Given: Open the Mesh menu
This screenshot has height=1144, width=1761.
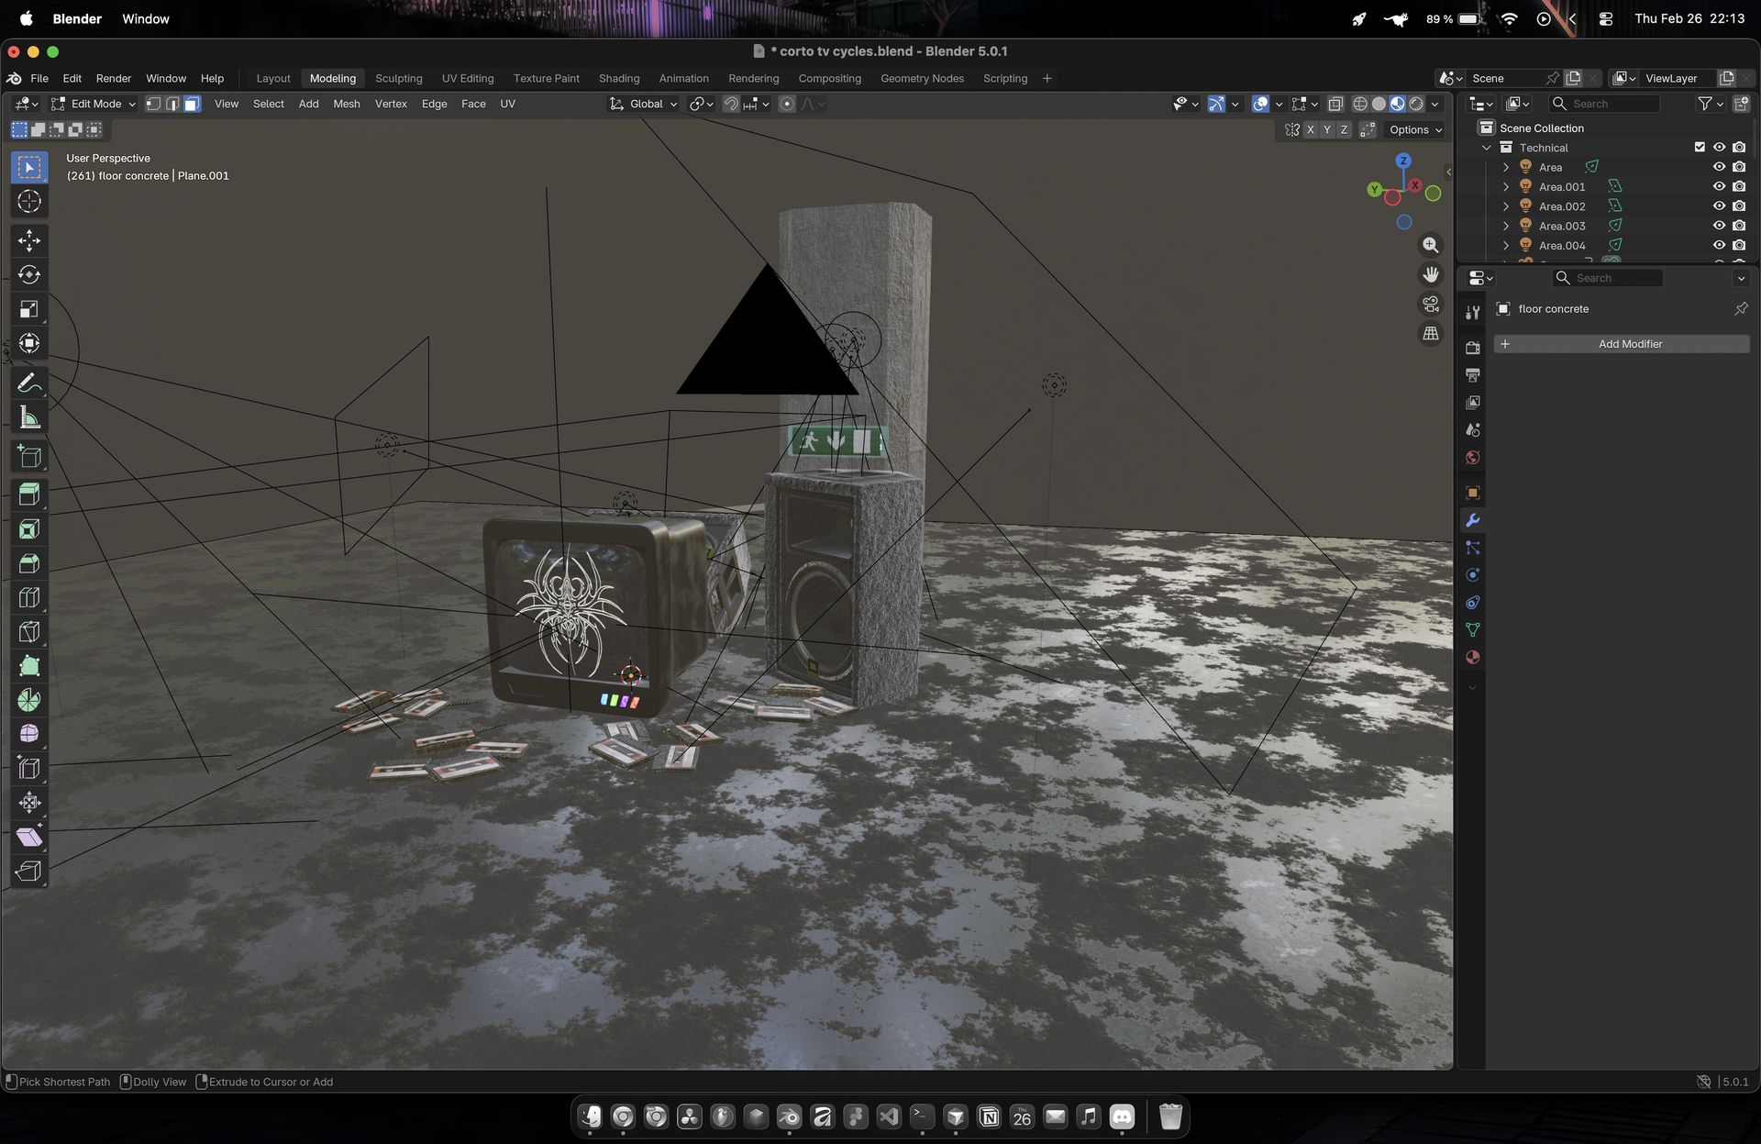Looking at the screenshot, I should tap(346, 104).
